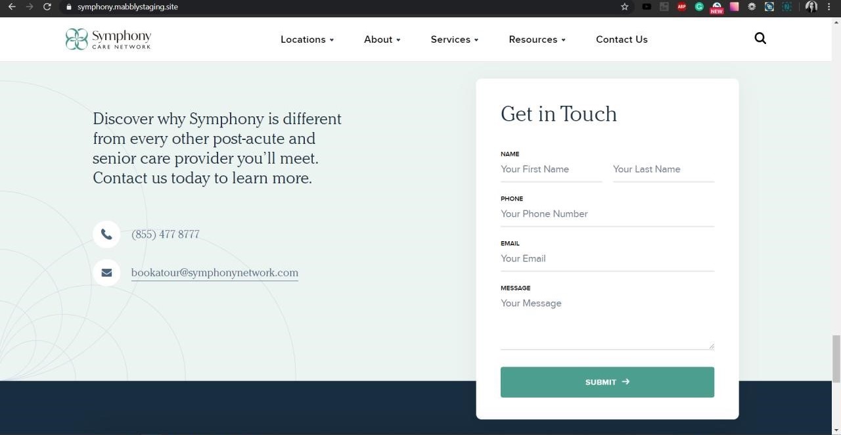The height and width of the screenshot is (435, 841).
Task: Reload the page with the refresh icon
Action: click(47, 7)
